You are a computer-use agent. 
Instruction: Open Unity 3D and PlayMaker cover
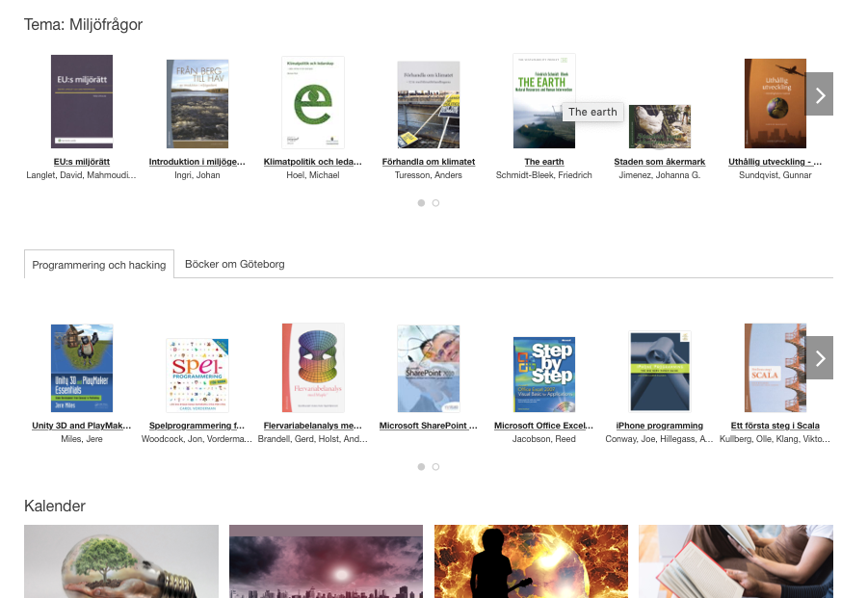(x=82, y=368)
